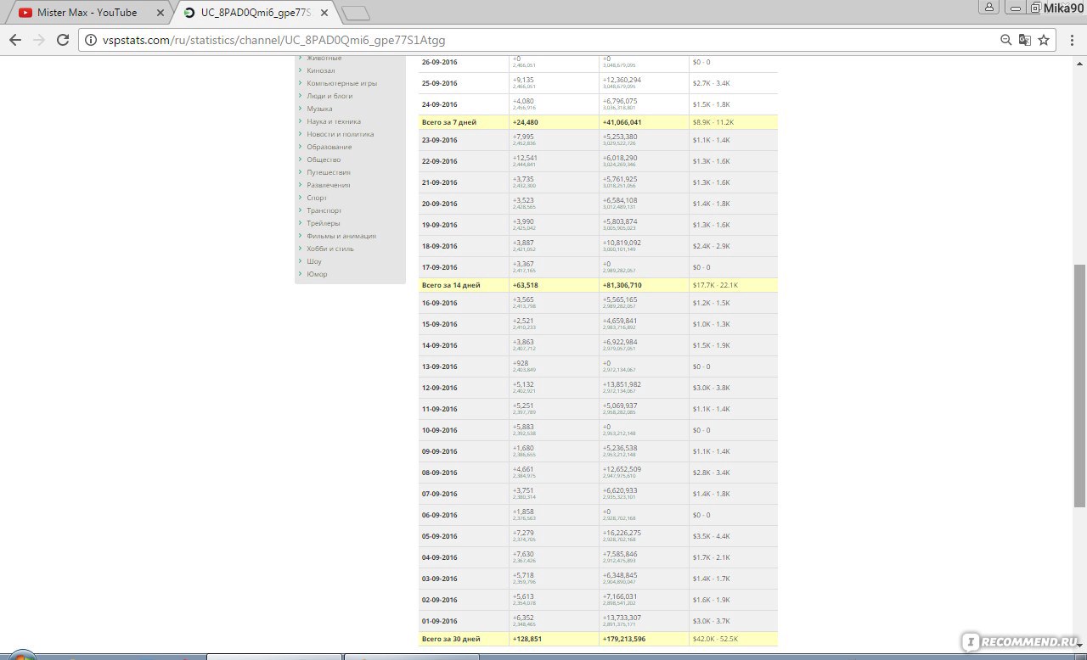1087x660 pixels.
Task: Open the Спорт category link
Action: point(317,198)
